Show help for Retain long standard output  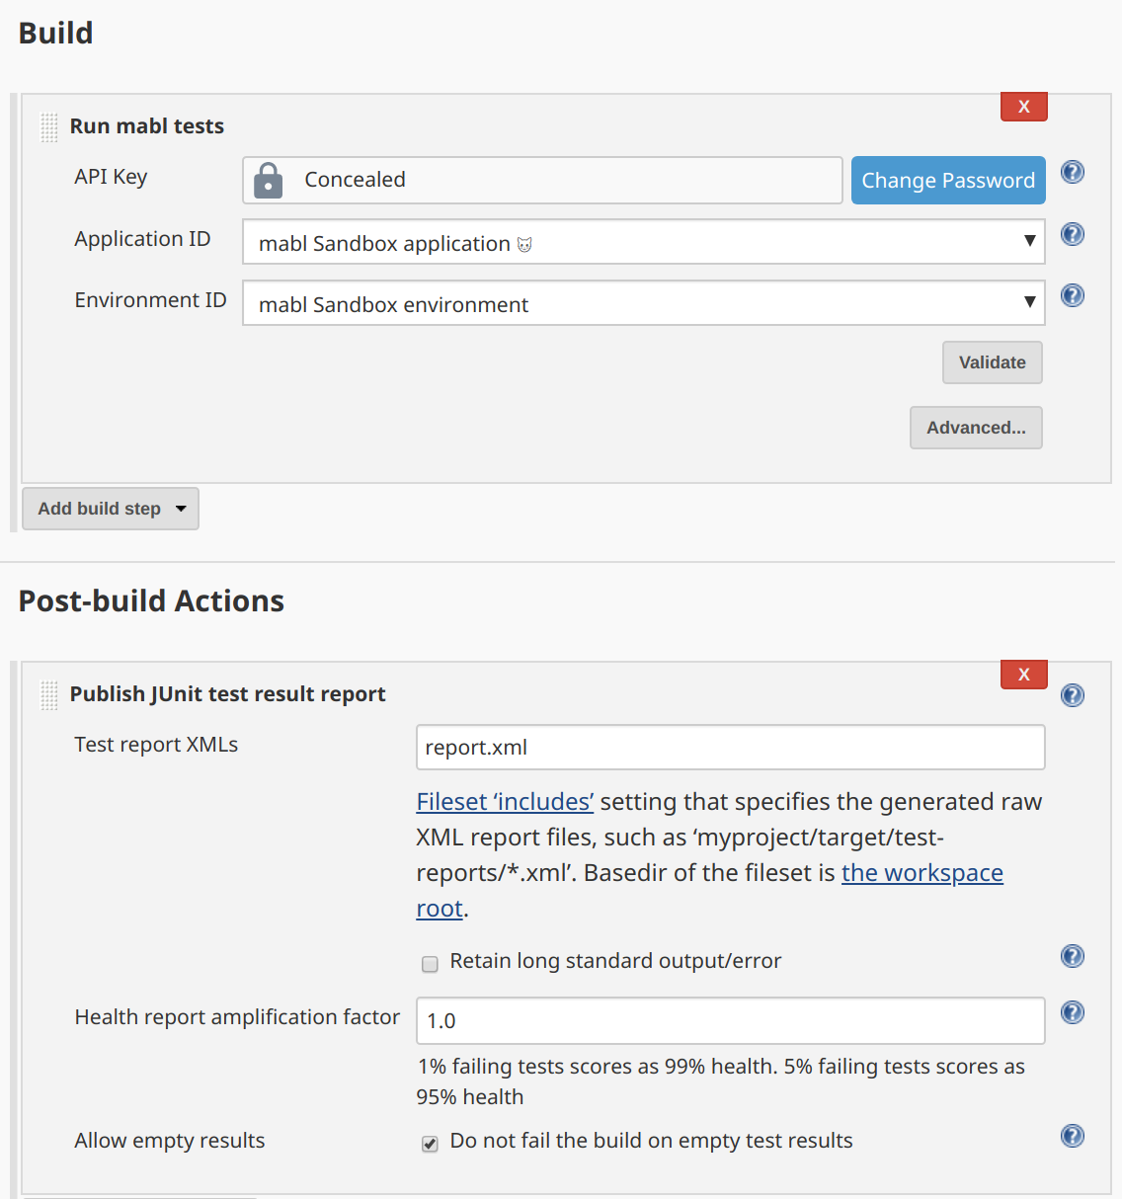1072,956
